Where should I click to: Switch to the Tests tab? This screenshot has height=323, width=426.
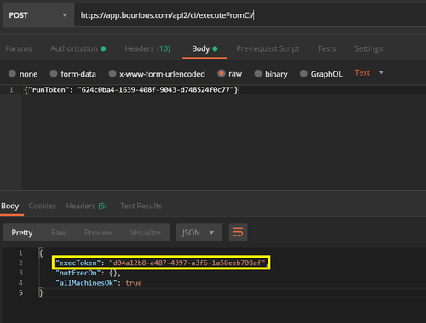(326, 48)
